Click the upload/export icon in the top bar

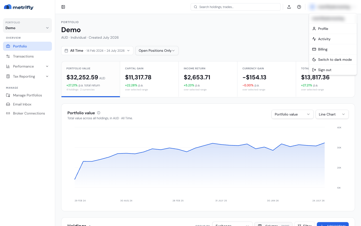tap(289, 7)
